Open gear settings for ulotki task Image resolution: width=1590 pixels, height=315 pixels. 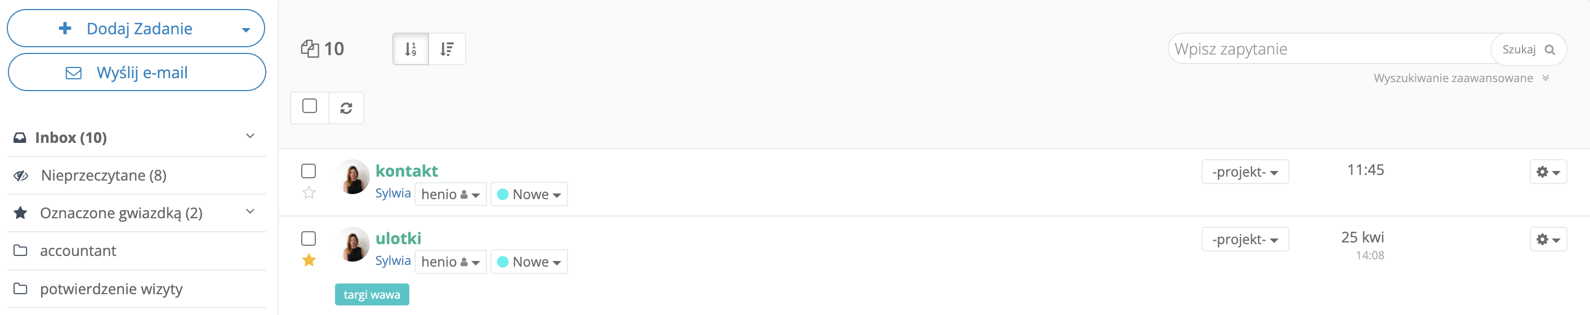pyautogui.click(x=1547, y=239)
